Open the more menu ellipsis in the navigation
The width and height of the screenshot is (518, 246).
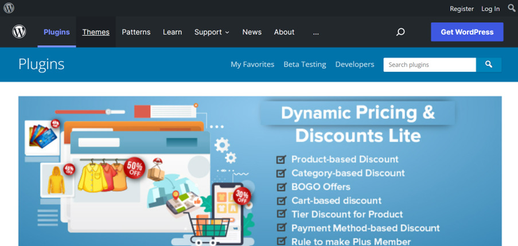[316, 32]
